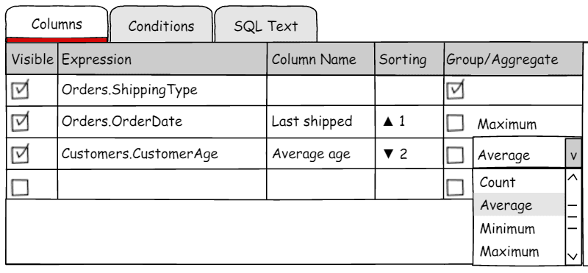The image size is (588, 273).
Task: Uncheck Visible for Orders.ShippingType
Action: click(x=21, y=91)
